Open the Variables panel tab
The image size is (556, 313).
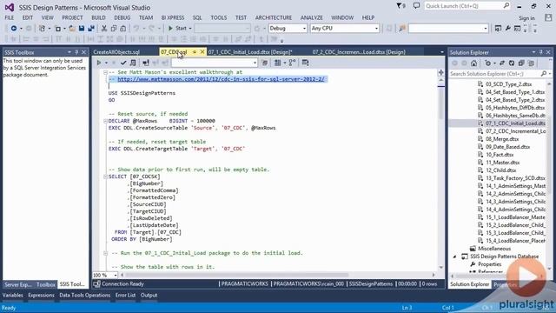(12, 296)
